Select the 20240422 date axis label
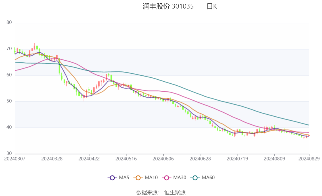Screen dimensions: 322x196 click(x=89, y=159)
